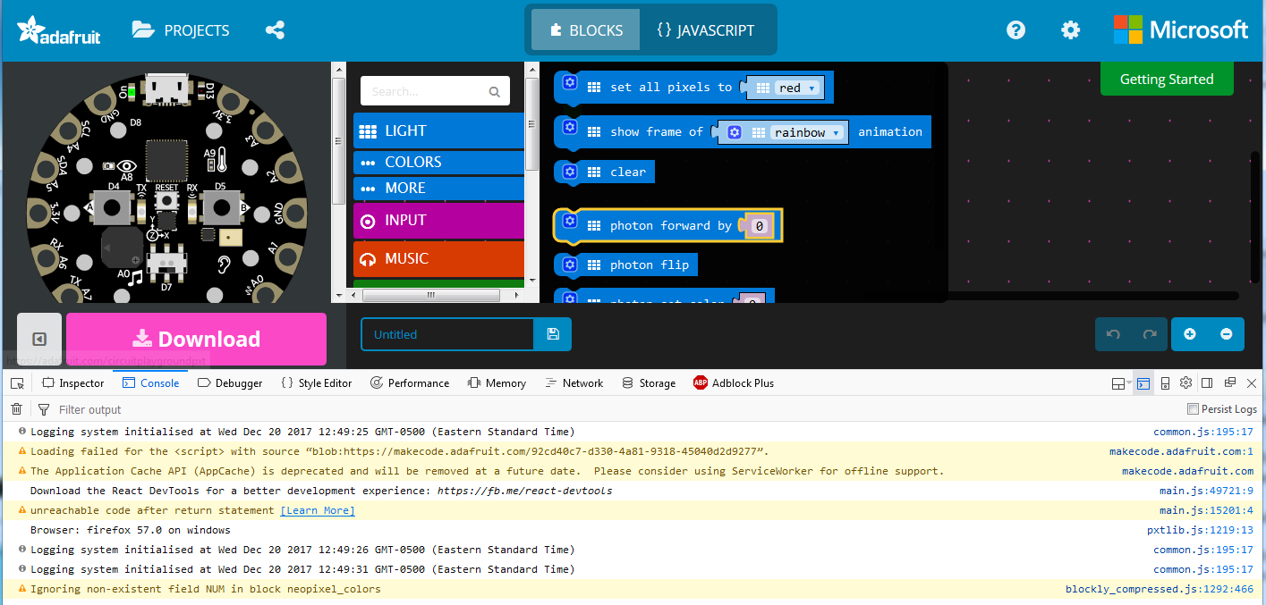This screenshot has height=605, width=1266.
Task: Open the MakeCode settings gear menu
Action: [x=1070, y=29]
